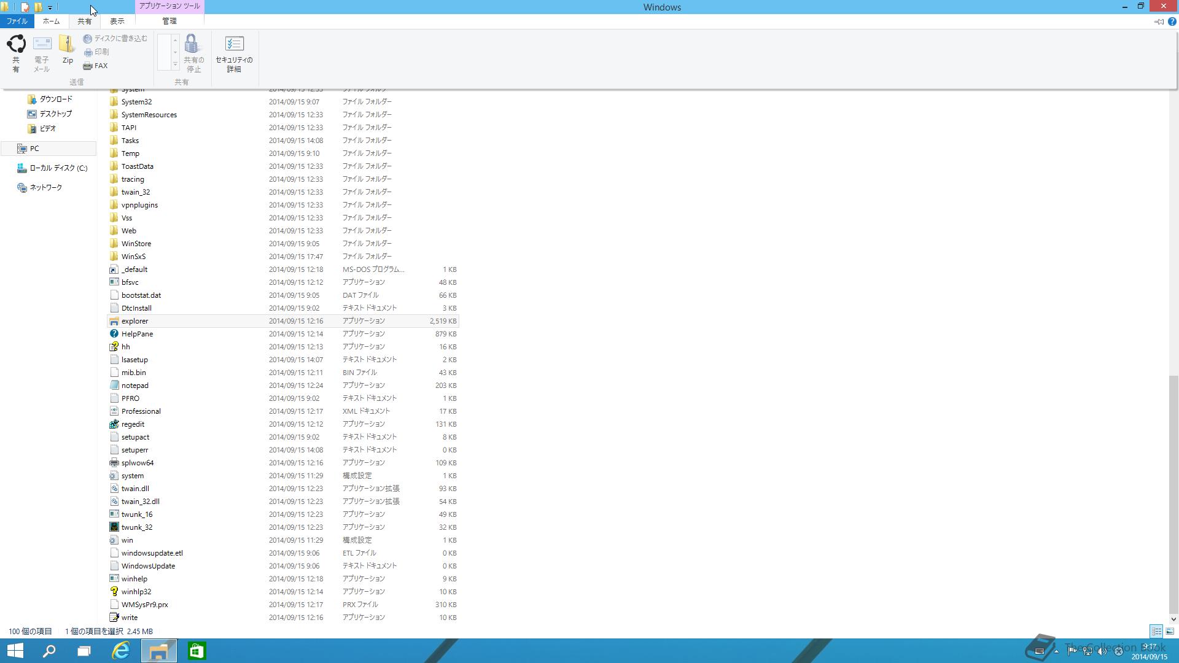Select the twunk_32 application
The width and height of the screenshot is (1179, 663).
click(283, 527)
